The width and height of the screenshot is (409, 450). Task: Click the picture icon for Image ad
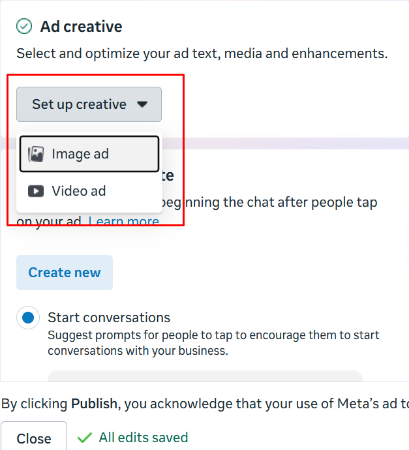[36, 154]
